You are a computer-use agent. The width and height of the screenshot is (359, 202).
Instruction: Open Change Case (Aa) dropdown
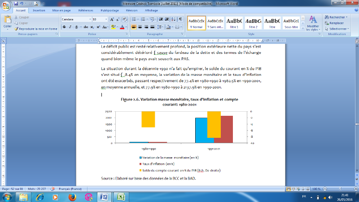coord(105,27)
